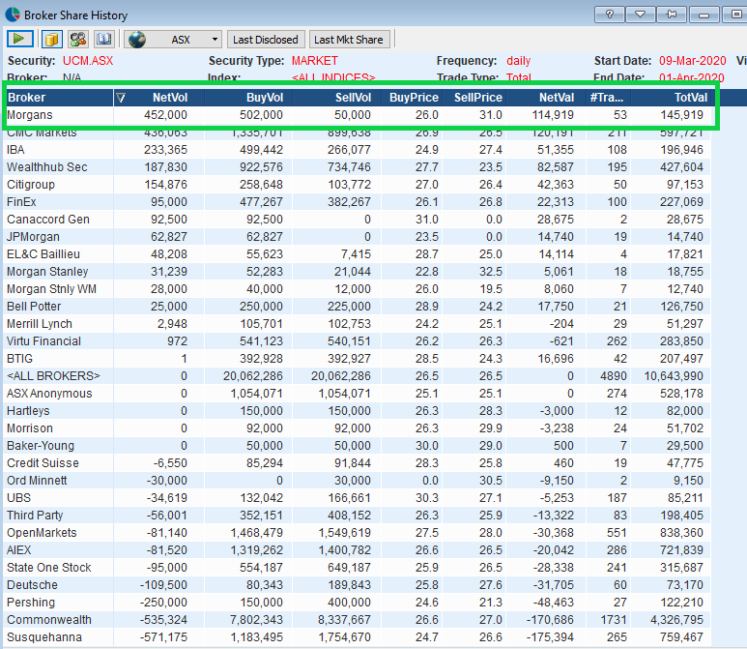This screenshot has width=747, height=649.
Task: Click the help question mark button
Action: coord(610,15)
